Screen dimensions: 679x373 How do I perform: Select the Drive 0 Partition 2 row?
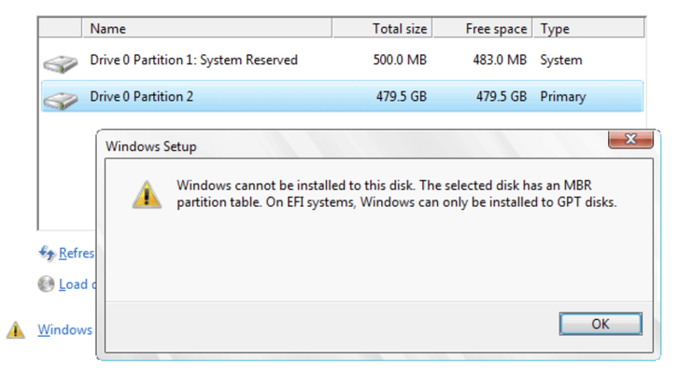(342, 96)
